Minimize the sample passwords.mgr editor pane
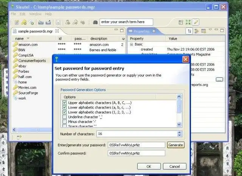Viewport: 242px width, 176px height. coord(116,29)
